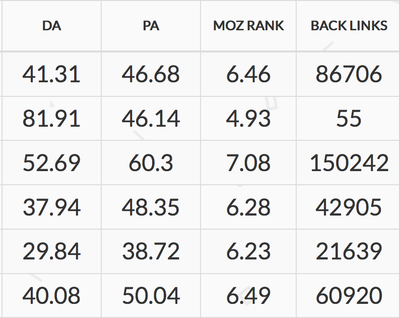Select the DA cell showing 81.91

tap(51, 119)
